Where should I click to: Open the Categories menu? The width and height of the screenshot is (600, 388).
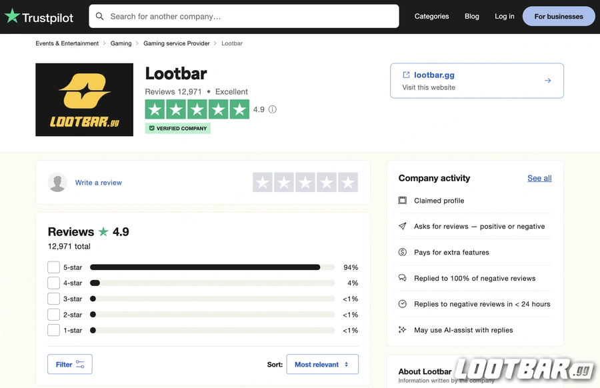(x=431, y=16)
